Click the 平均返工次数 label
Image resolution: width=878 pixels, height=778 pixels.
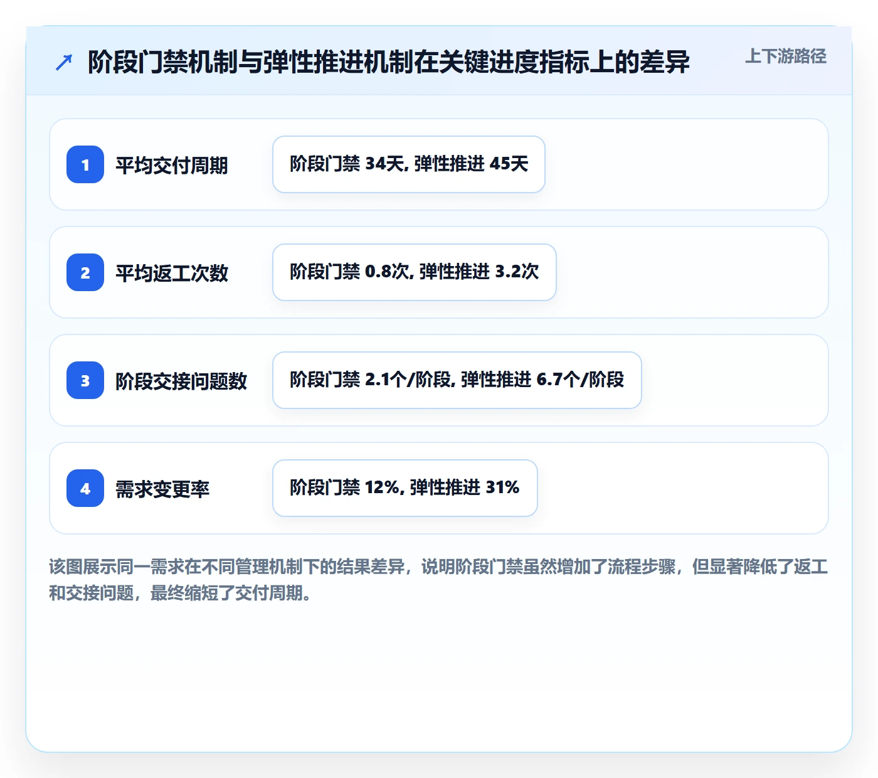pos(172,273)
